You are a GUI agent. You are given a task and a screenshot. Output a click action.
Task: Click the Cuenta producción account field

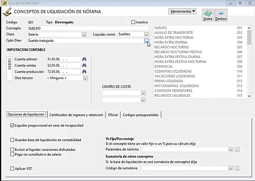pyautogui.click(x=64, y=71)
